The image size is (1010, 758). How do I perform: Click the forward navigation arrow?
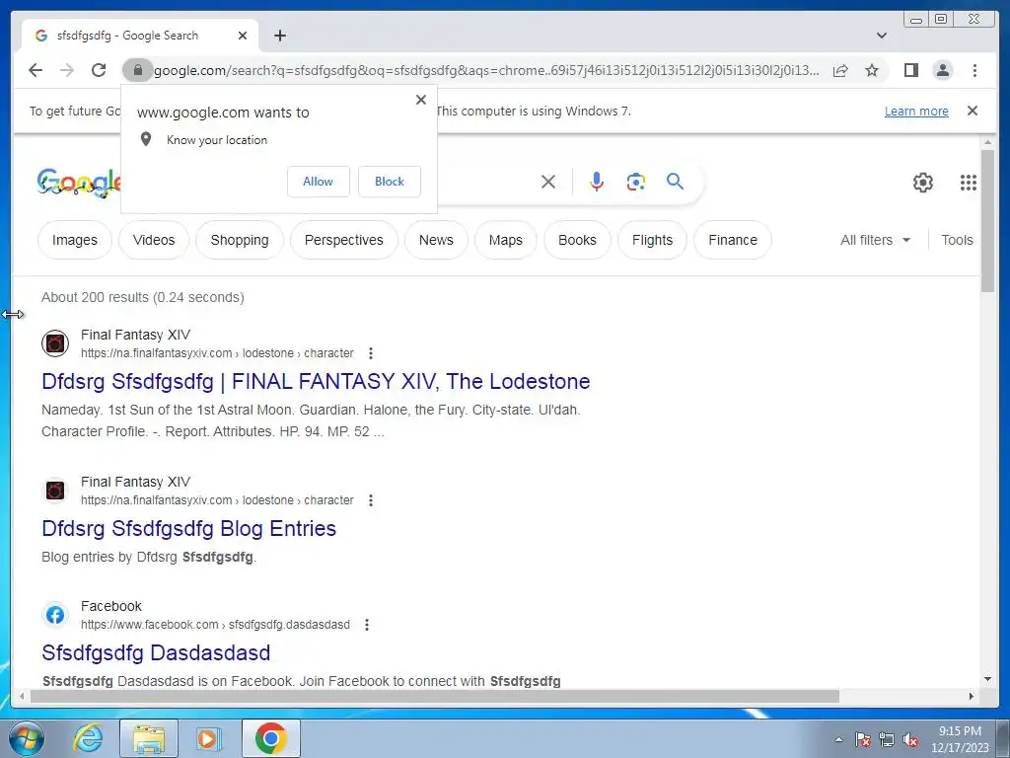[67, 70]
